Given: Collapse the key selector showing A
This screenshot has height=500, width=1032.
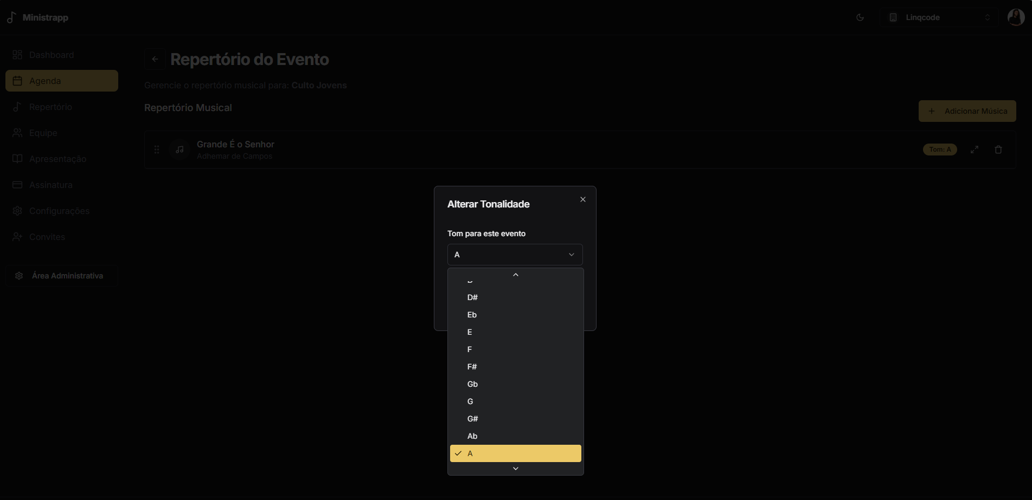Looking at the screenshot, I should tap(515, 255).
